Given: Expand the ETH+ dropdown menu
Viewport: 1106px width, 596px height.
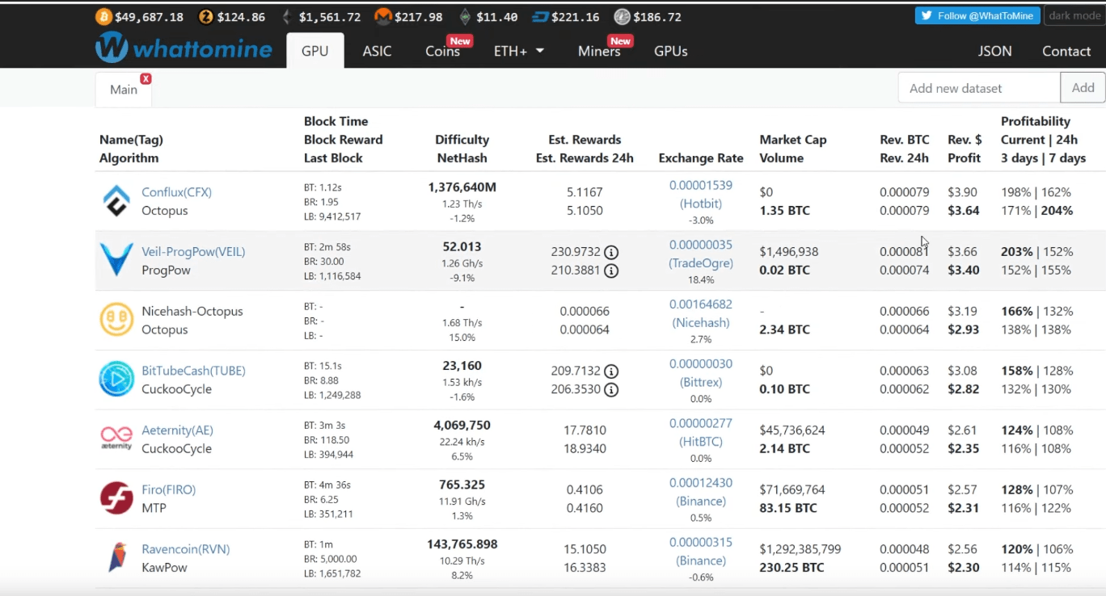Looking at the screenshot, I should coord(519,51).
